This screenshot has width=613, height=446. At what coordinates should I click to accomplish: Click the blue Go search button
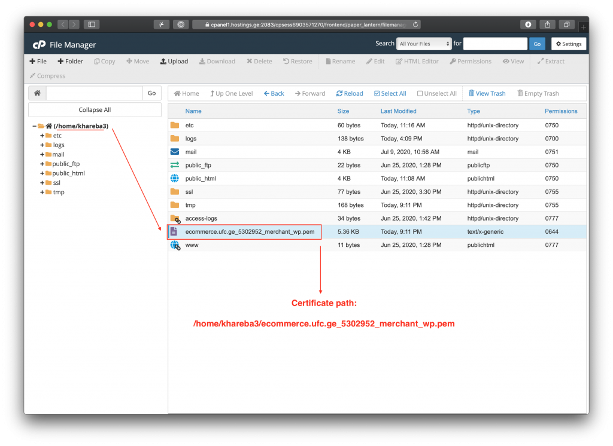tap(537, 44)
